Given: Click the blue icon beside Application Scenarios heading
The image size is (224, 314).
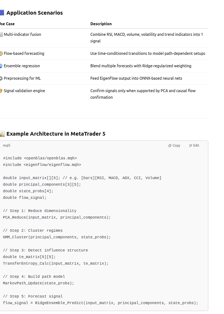Looking at the screenshot, I should click(x=2, y=13).
